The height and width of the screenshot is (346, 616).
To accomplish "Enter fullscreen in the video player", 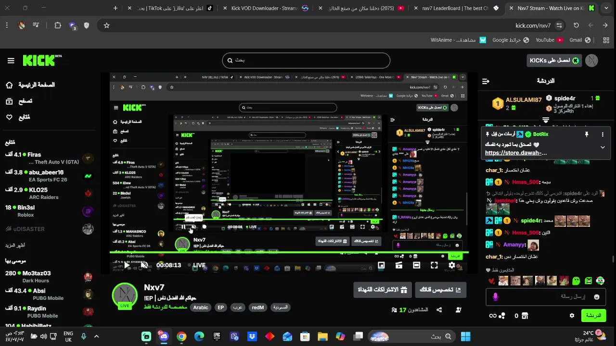I will click(x=434, y=265).
